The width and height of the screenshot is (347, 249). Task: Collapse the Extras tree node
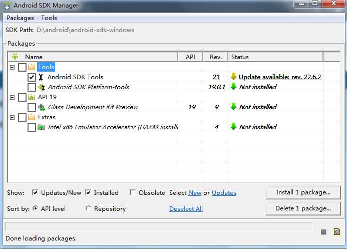13,117
